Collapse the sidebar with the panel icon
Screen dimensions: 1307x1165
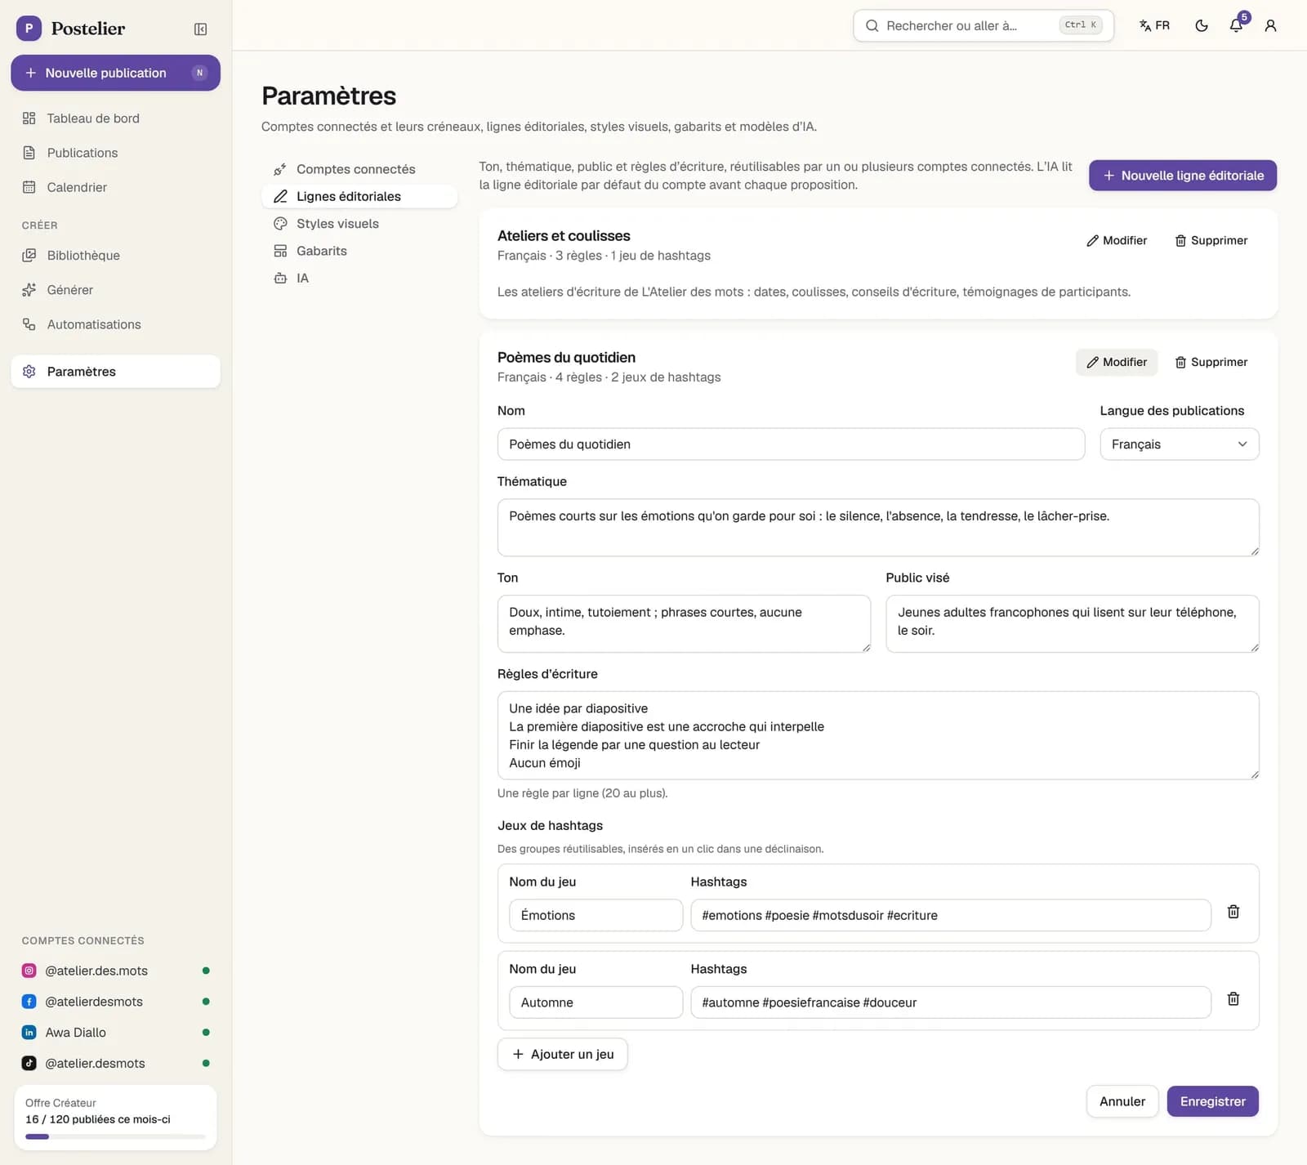200,29
